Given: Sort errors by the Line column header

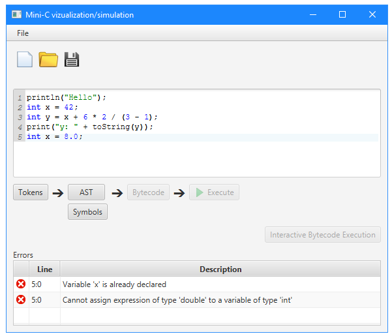Looking at the screenshot, I should coord(44,269).
